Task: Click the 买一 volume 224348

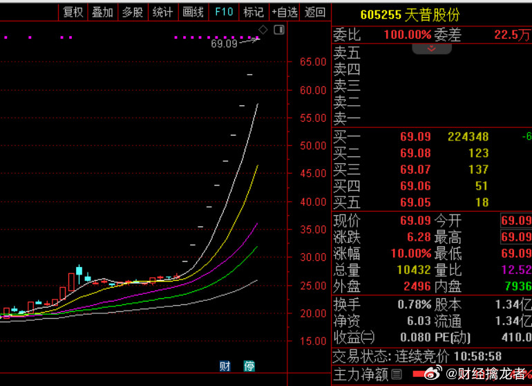Action: coord(468,136)
